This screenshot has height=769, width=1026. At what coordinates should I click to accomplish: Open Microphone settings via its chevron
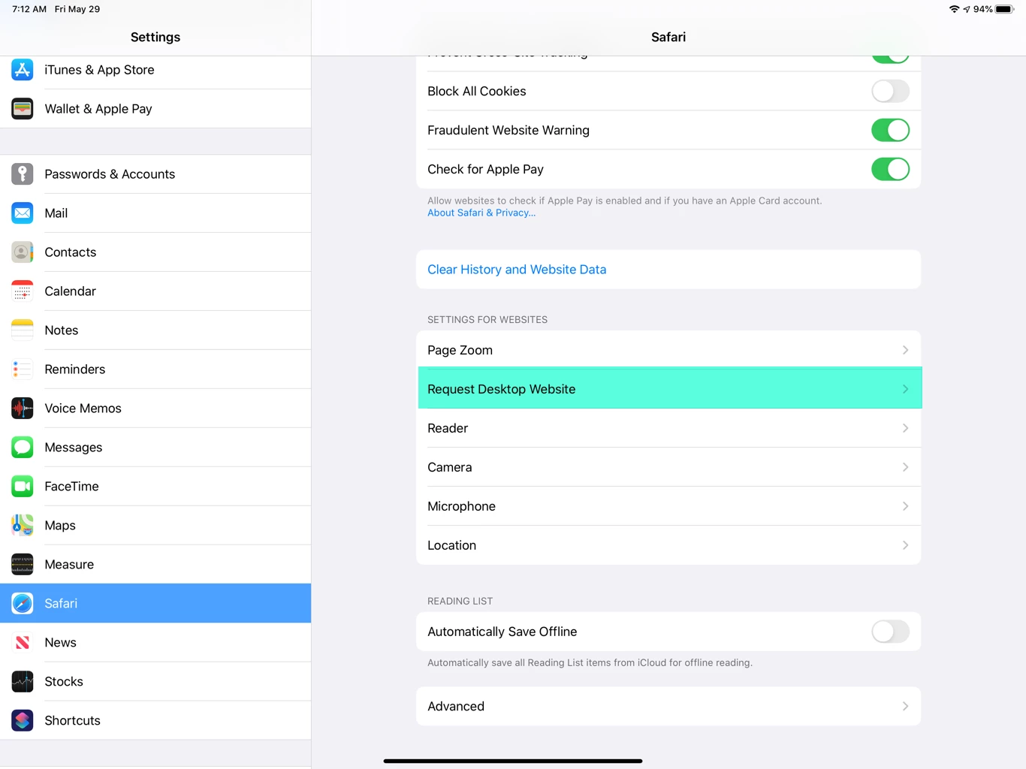[x=905, y=507]
